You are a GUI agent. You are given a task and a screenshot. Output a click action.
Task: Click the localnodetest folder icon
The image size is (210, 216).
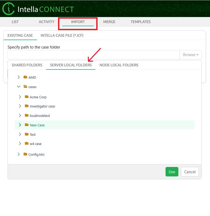click(x=27, y=116)
